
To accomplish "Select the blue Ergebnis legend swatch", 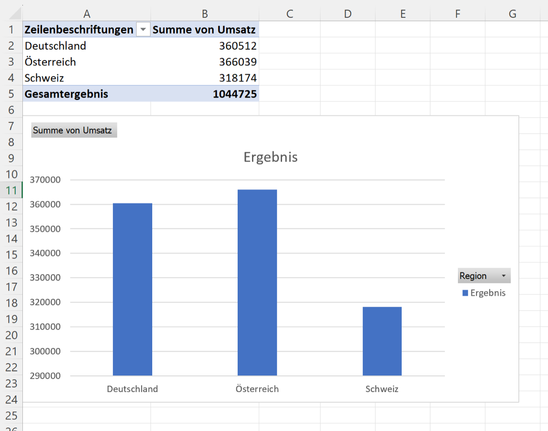I will pyautogui.click(x=465, y=293).
